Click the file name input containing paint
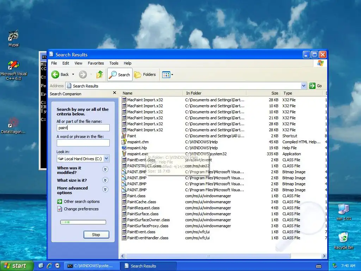 [83, 128]
